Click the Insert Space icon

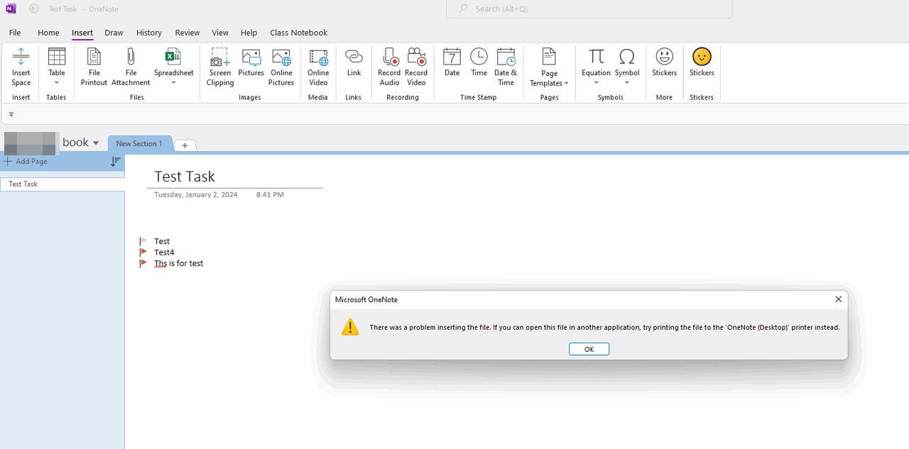point(21,57)
